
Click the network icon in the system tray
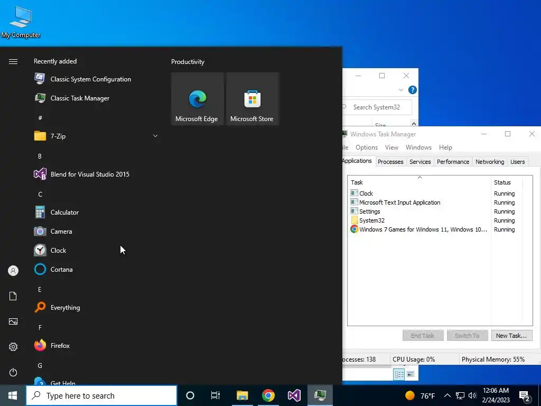click(460, 395)
